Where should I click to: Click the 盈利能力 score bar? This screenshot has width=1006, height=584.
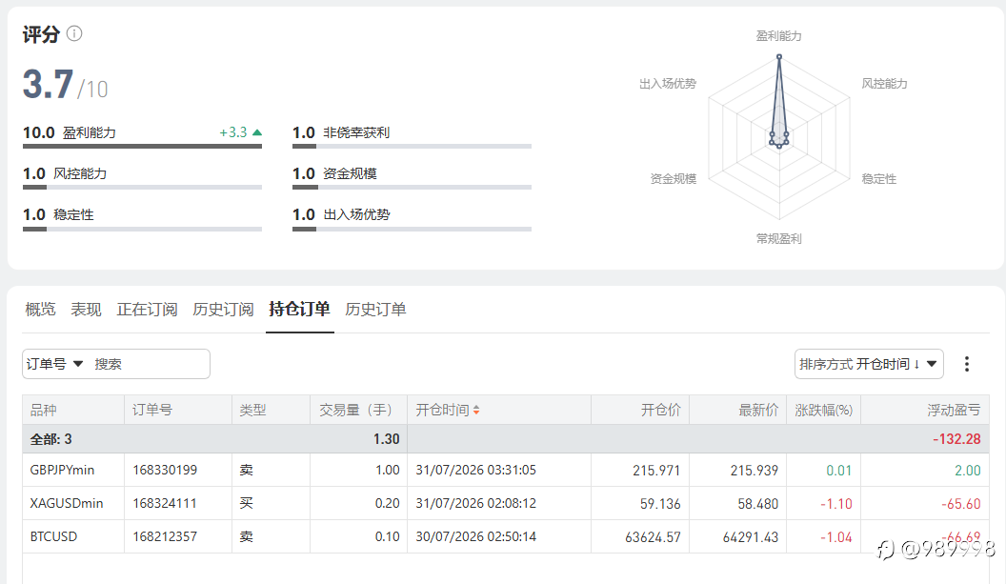143,147
